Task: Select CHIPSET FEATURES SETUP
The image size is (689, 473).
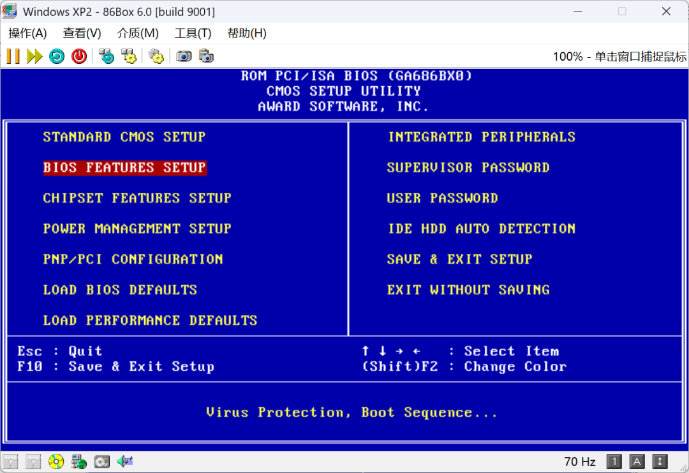Action: (137, 199)
